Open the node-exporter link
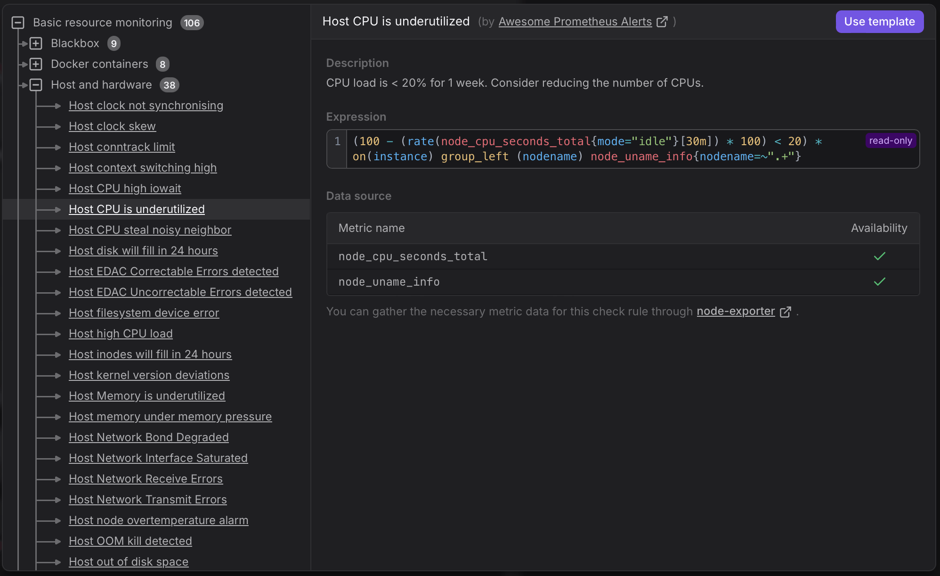 tap(736, 312)
